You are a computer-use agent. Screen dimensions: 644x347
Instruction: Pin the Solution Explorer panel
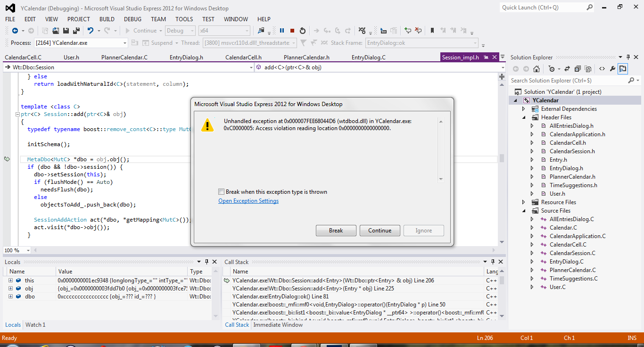[x=627, y=57]
